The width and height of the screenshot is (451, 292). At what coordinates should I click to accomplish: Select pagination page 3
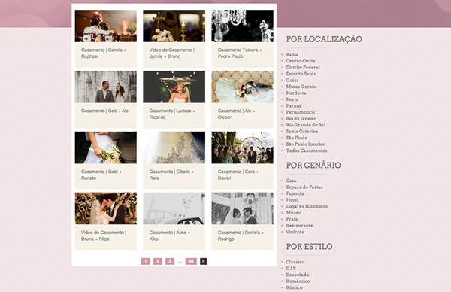(170, 261)
